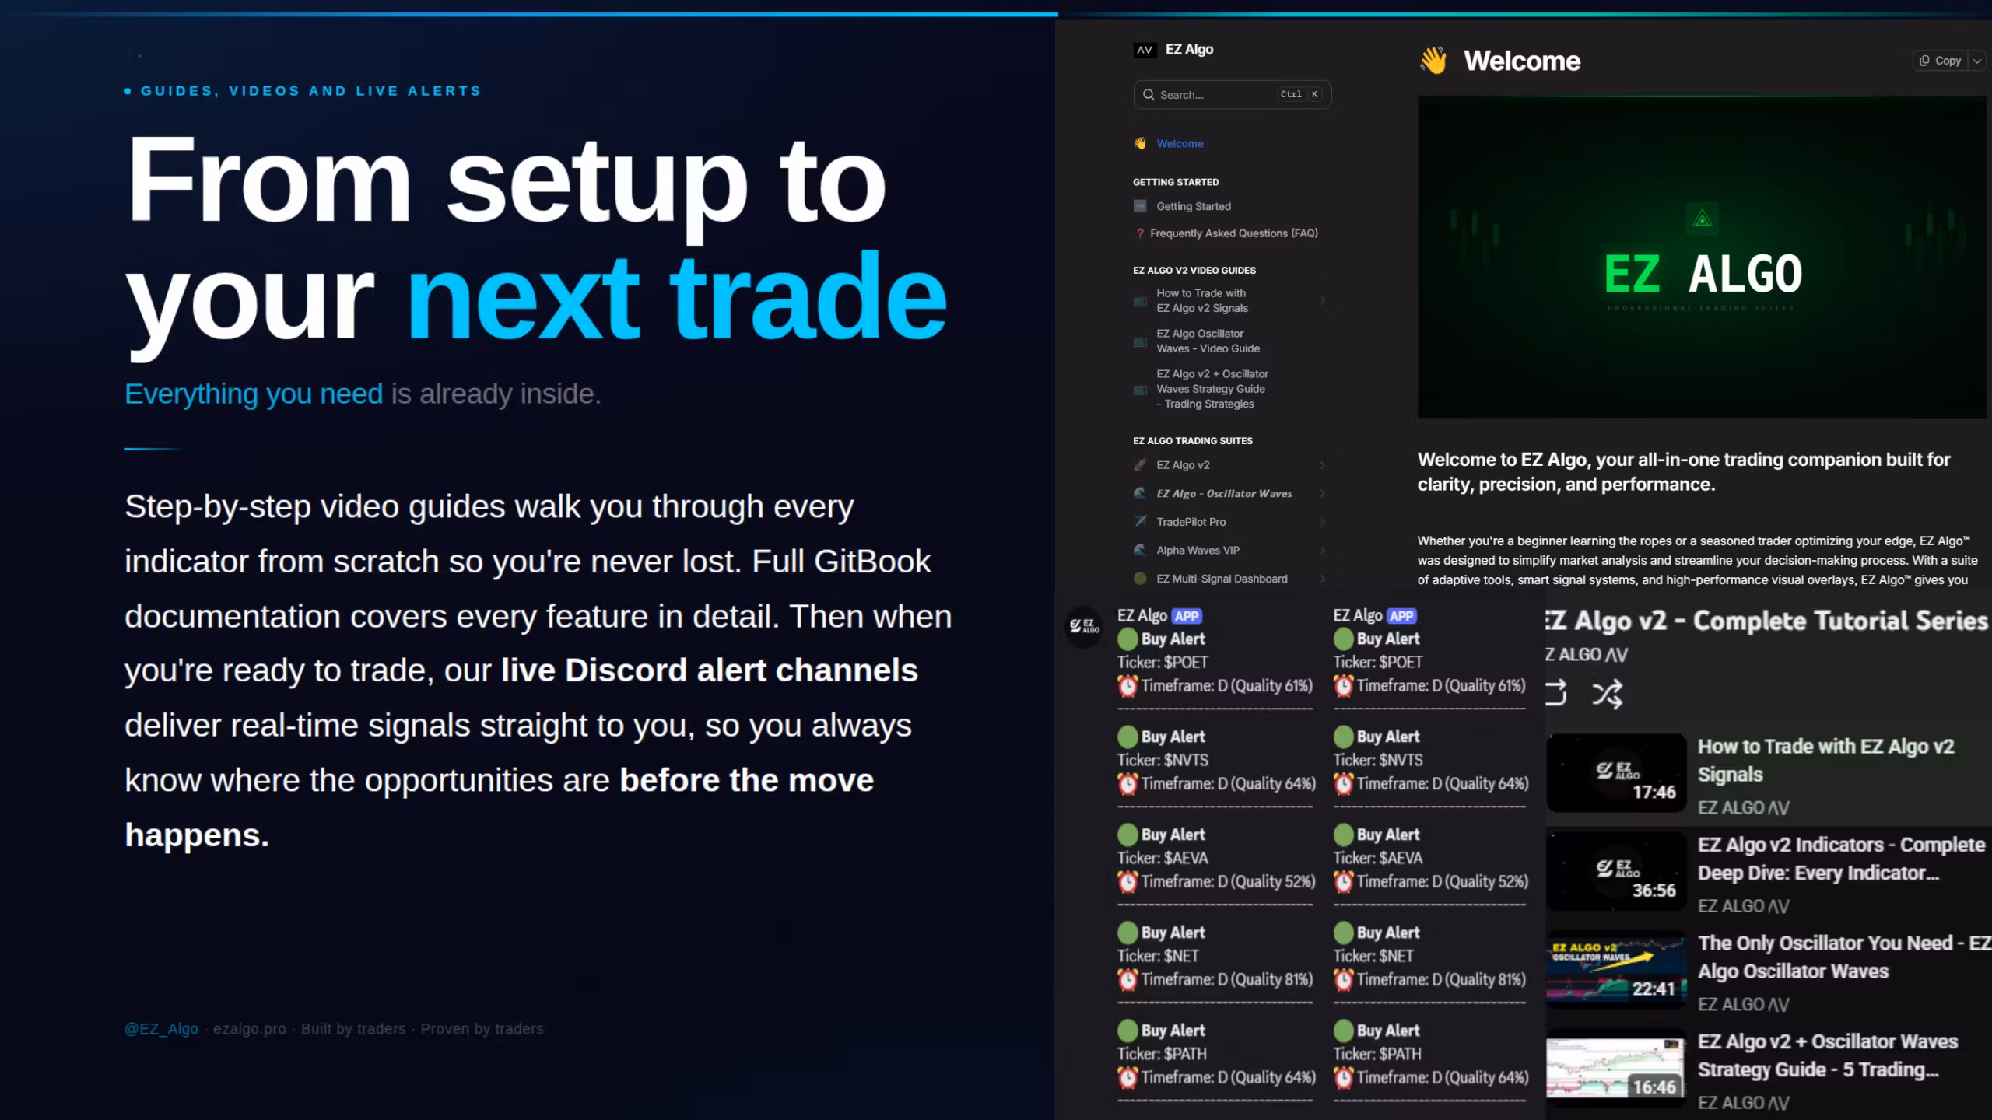Click the Search input field
The width and height of the screenshot is (1992, 1120).
pos(1214,95)
